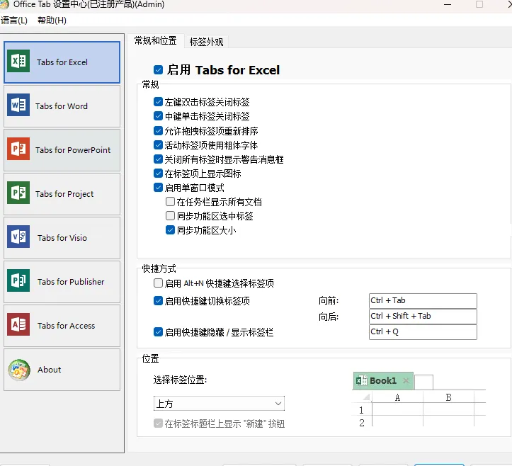Open the 选择标签位置 dropdown showing 上方
The height and width of the screenshot is (466, 512).
click(x=219, y=403)
